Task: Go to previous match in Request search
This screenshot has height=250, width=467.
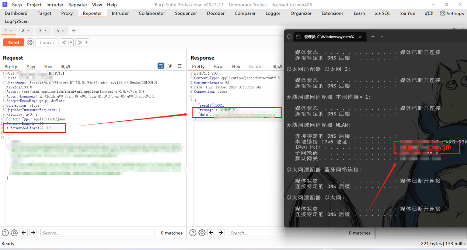Action: click(x=24, y=233)
